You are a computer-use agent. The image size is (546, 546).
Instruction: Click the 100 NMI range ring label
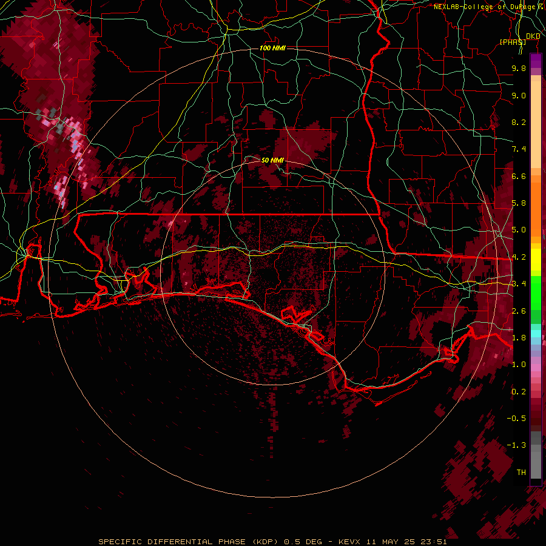click(272, 48)
